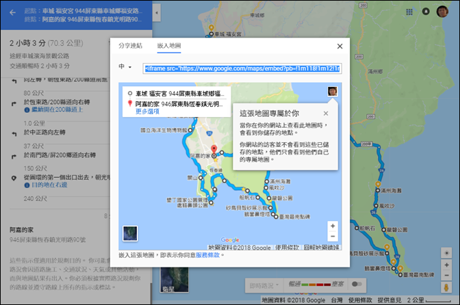Screen dimensions: 460x305
Task: Close the 這張地圖專屬於你 tooltip
Action: click(x=326, y=114)
